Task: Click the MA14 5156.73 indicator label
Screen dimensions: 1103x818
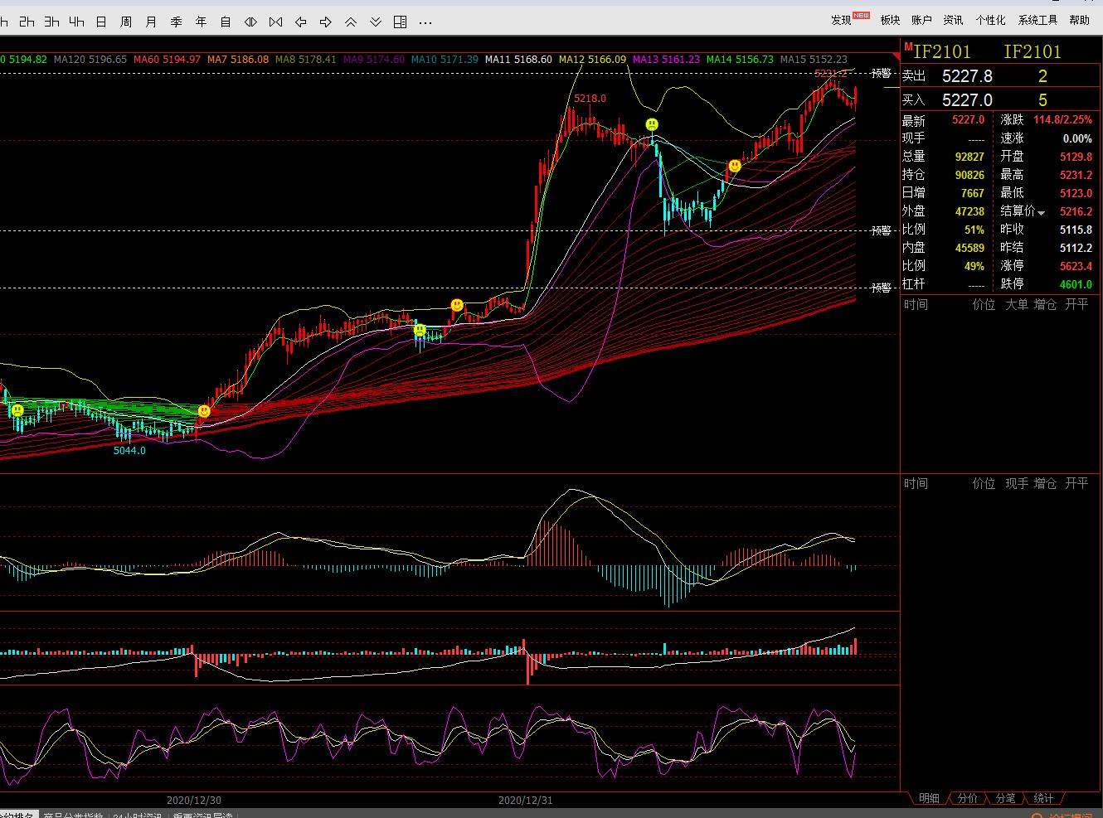Action: coord(740,60)
